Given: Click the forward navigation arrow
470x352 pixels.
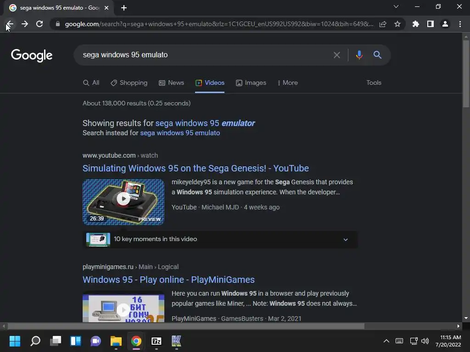Looking at the screenshot, I should 25,24.
